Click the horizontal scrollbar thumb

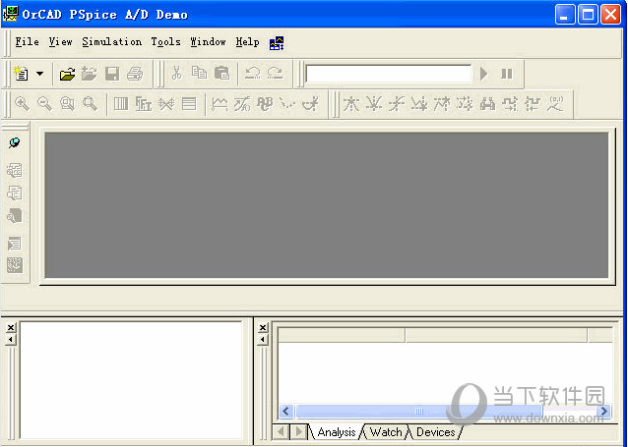point(419,411)
